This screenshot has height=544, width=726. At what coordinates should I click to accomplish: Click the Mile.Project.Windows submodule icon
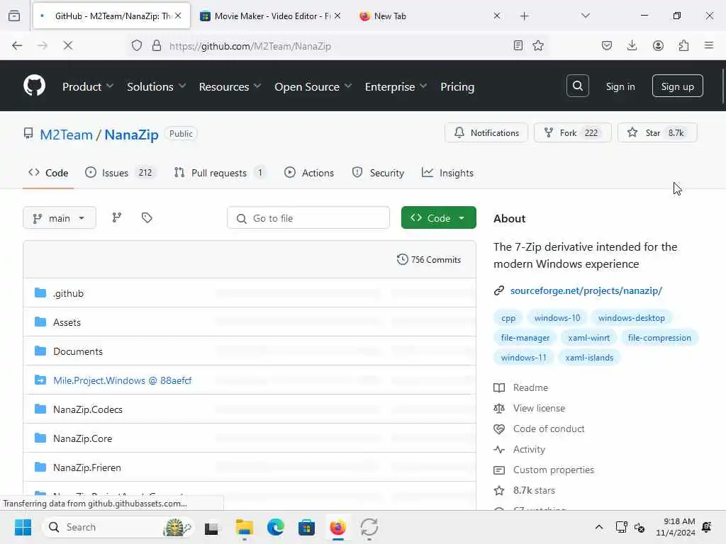pos(40,380)
